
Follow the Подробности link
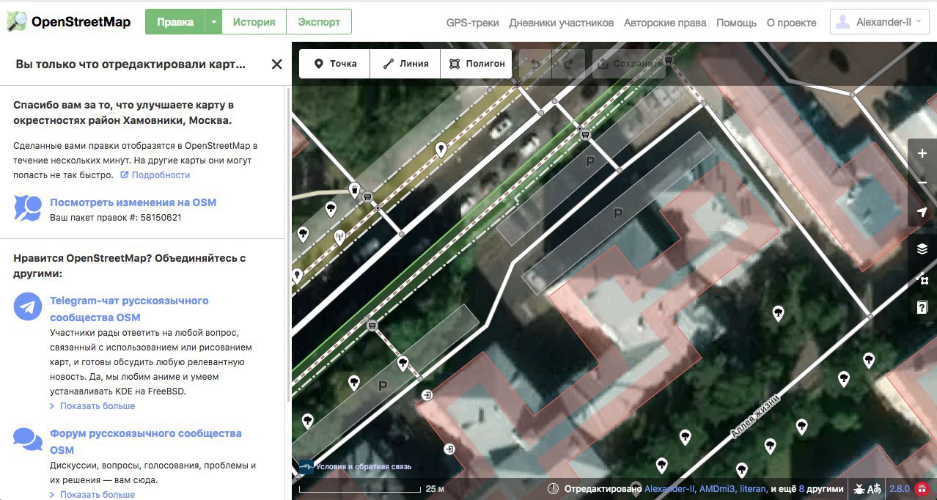click(x=155, y=175)
